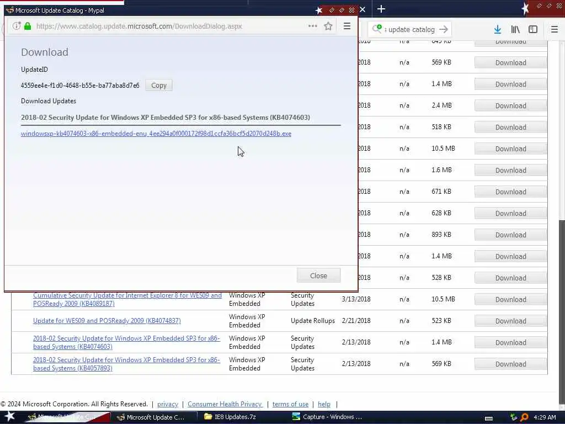Open IE8 Updates.7z taskbar item
The width and height of the screenshot is (565, 424).
pyautogui.click(x=230, y=417)
